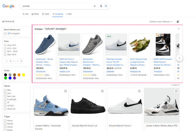Open the Würzburg location help icon

13,21
